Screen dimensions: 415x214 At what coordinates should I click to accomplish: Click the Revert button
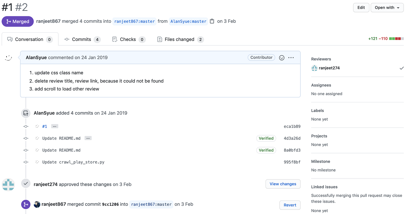tap(290, 205)
